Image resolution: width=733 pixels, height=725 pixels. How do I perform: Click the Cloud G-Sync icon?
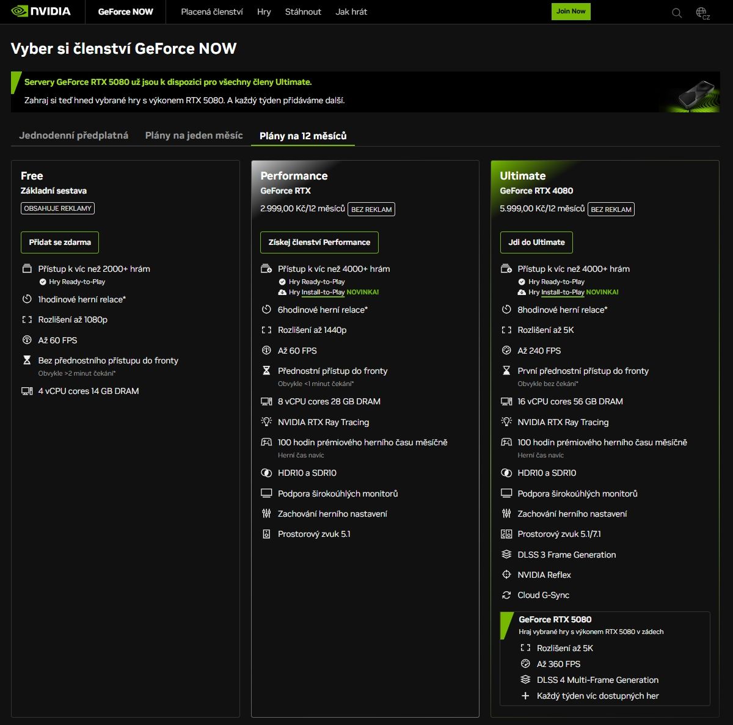click(506, 595)
